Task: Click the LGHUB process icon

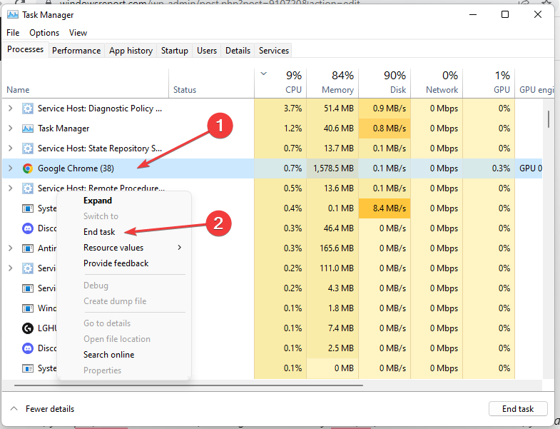Action: 28,328
